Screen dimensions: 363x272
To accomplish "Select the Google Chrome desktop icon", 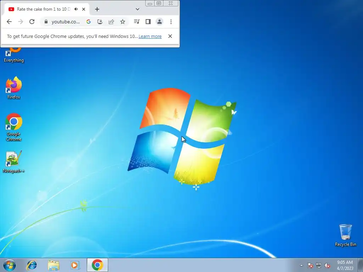I will click(14, 127).
